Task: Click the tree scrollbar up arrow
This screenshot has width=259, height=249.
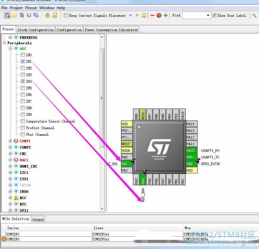Action: [x=102, y=37]
